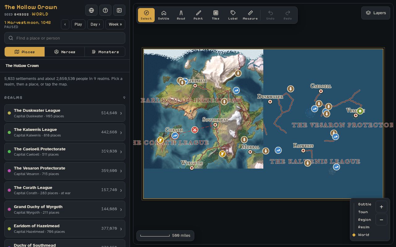
Task: Zoom in with the plus button
Action: click(381, 207)
